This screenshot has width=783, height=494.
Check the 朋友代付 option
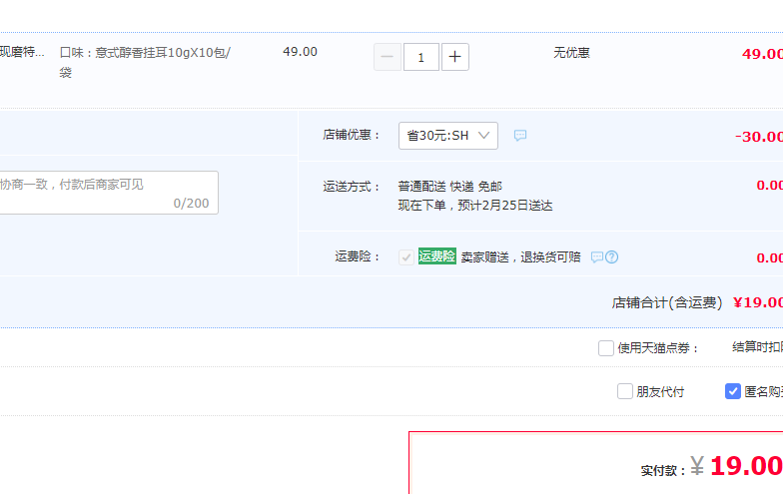tap(625, 391)
